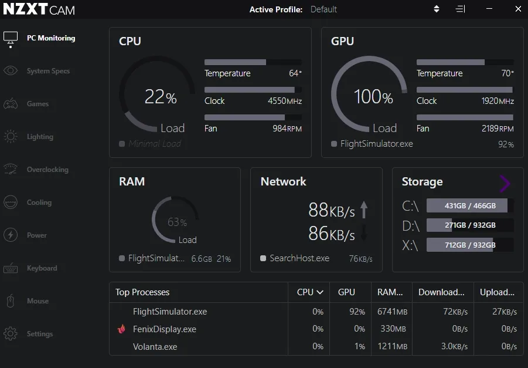Open the Active Profile selector arrows

(x=436, y=9)
